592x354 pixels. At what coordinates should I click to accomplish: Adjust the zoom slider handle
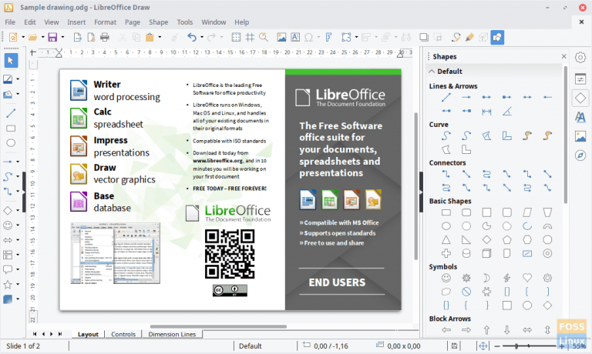click(516, 346)
